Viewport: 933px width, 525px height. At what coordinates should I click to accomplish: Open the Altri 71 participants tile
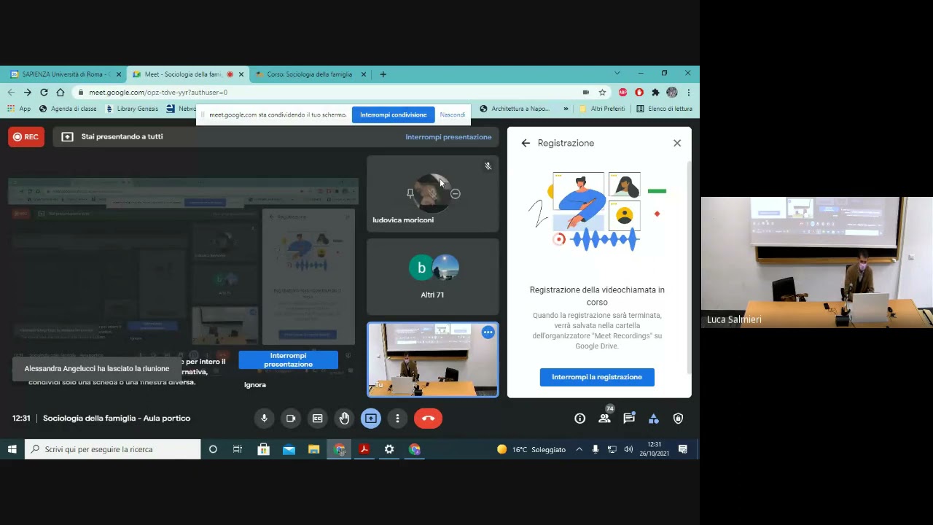[433, 277]
